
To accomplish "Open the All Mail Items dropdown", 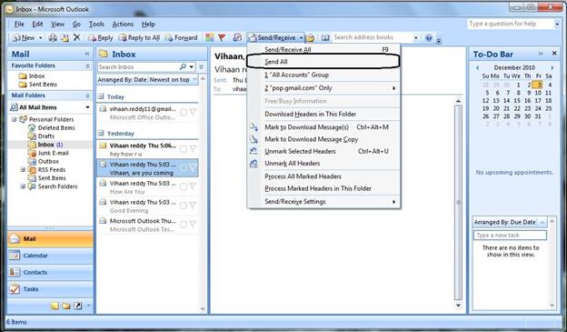I will (x=87, y=107).
